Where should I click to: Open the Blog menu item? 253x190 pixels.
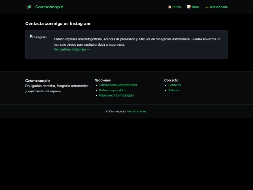click(x=193, y=7)
